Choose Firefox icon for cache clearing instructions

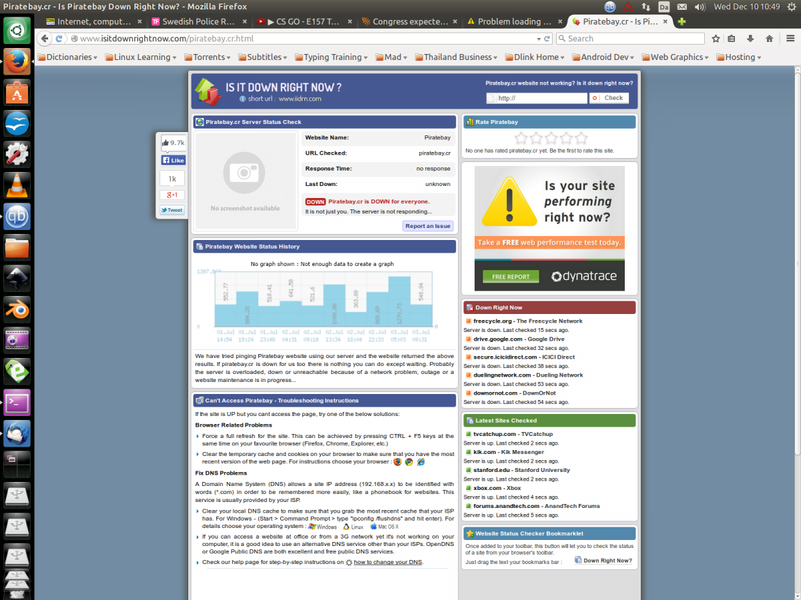point(398,461)
